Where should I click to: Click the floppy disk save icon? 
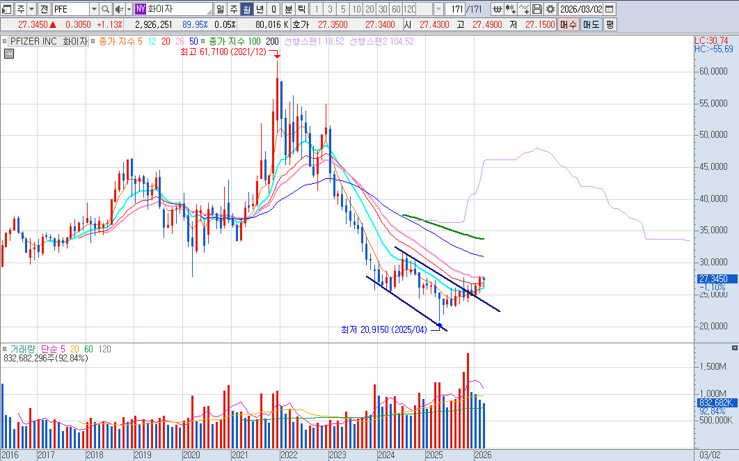pyautogui.click(x=537, y=9)
